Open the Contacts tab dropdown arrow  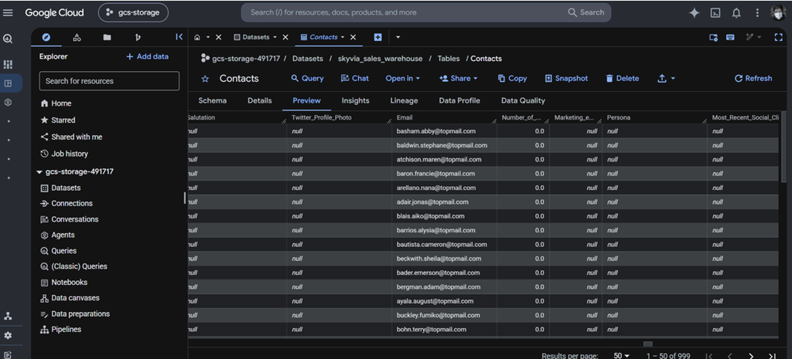tap(343, 37)
